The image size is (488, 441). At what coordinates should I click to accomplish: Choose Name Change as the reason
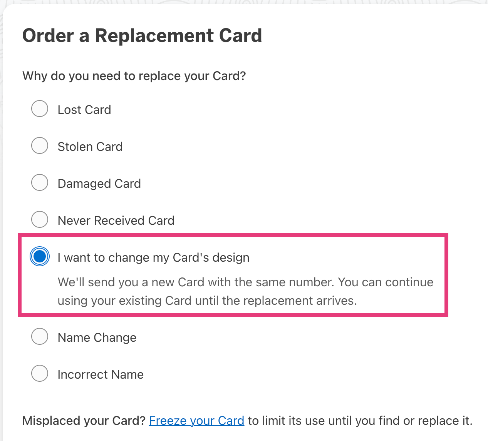39,336
